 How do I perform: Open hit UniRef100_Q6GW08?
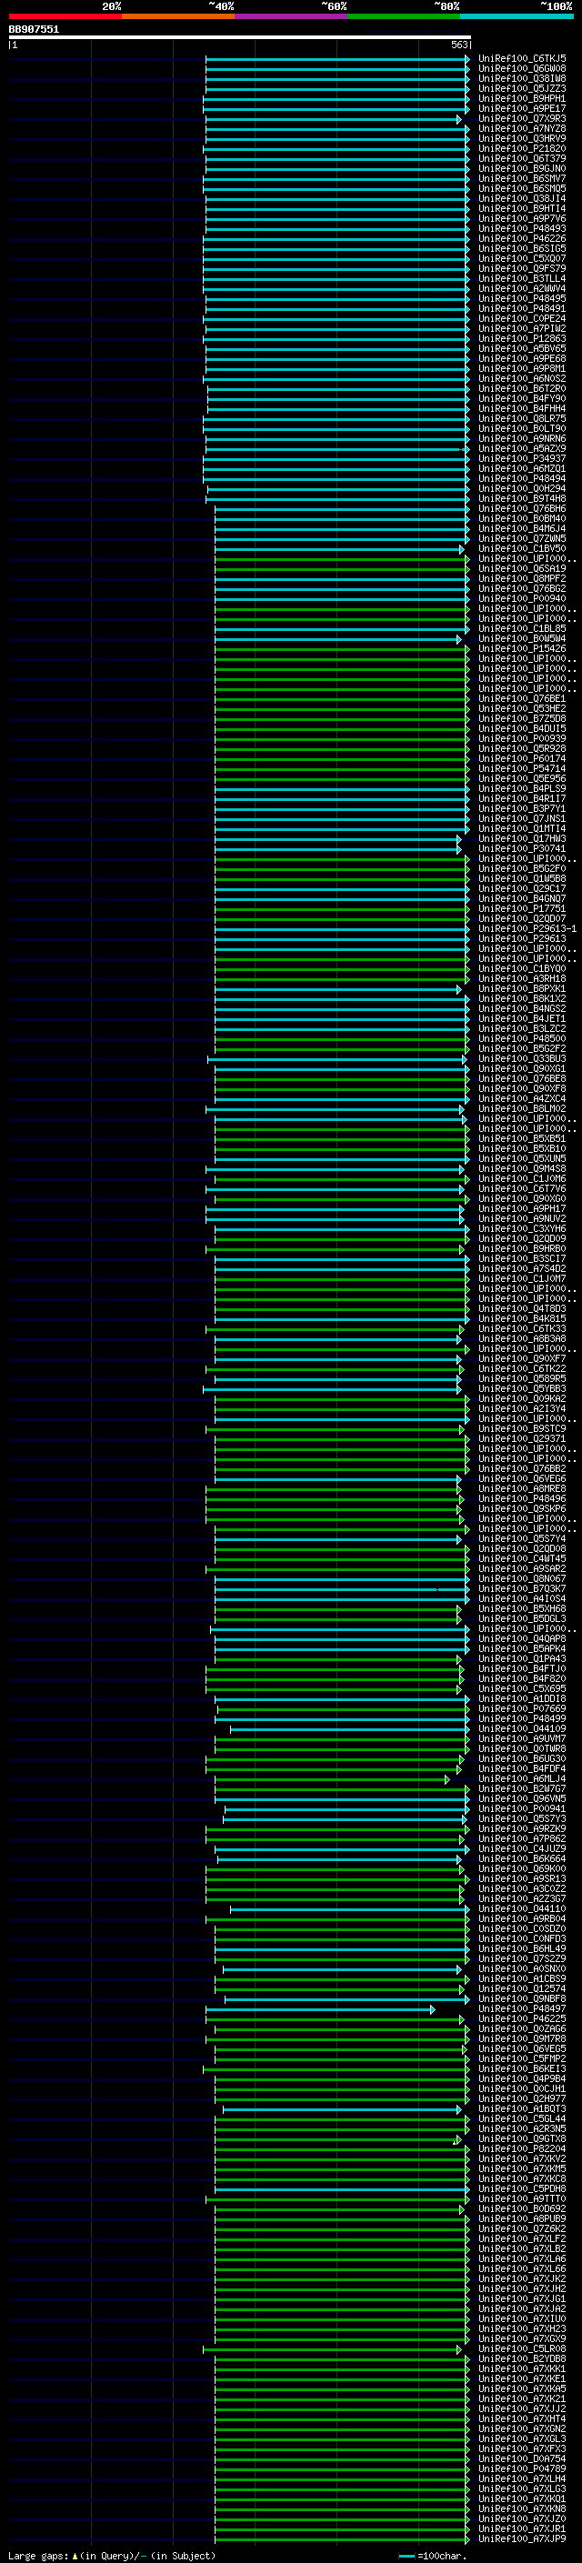(x=522, y=69)
